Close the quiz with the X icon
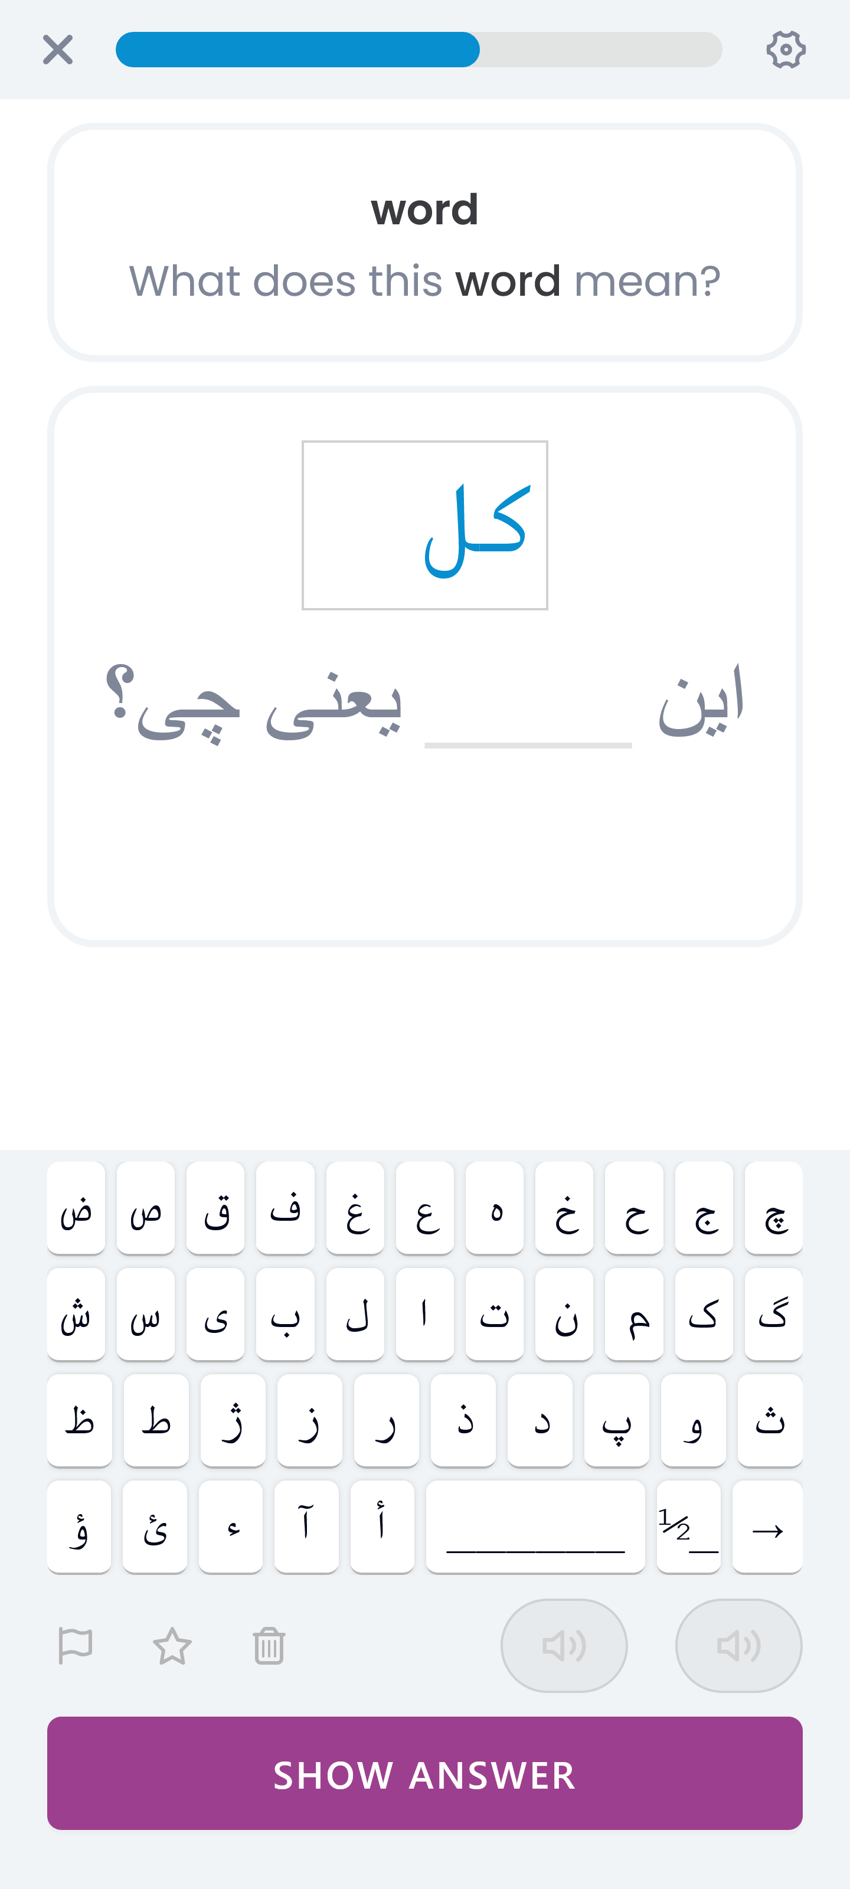The width and height of the screenshot is (850, 1889). tap(58, 50)
